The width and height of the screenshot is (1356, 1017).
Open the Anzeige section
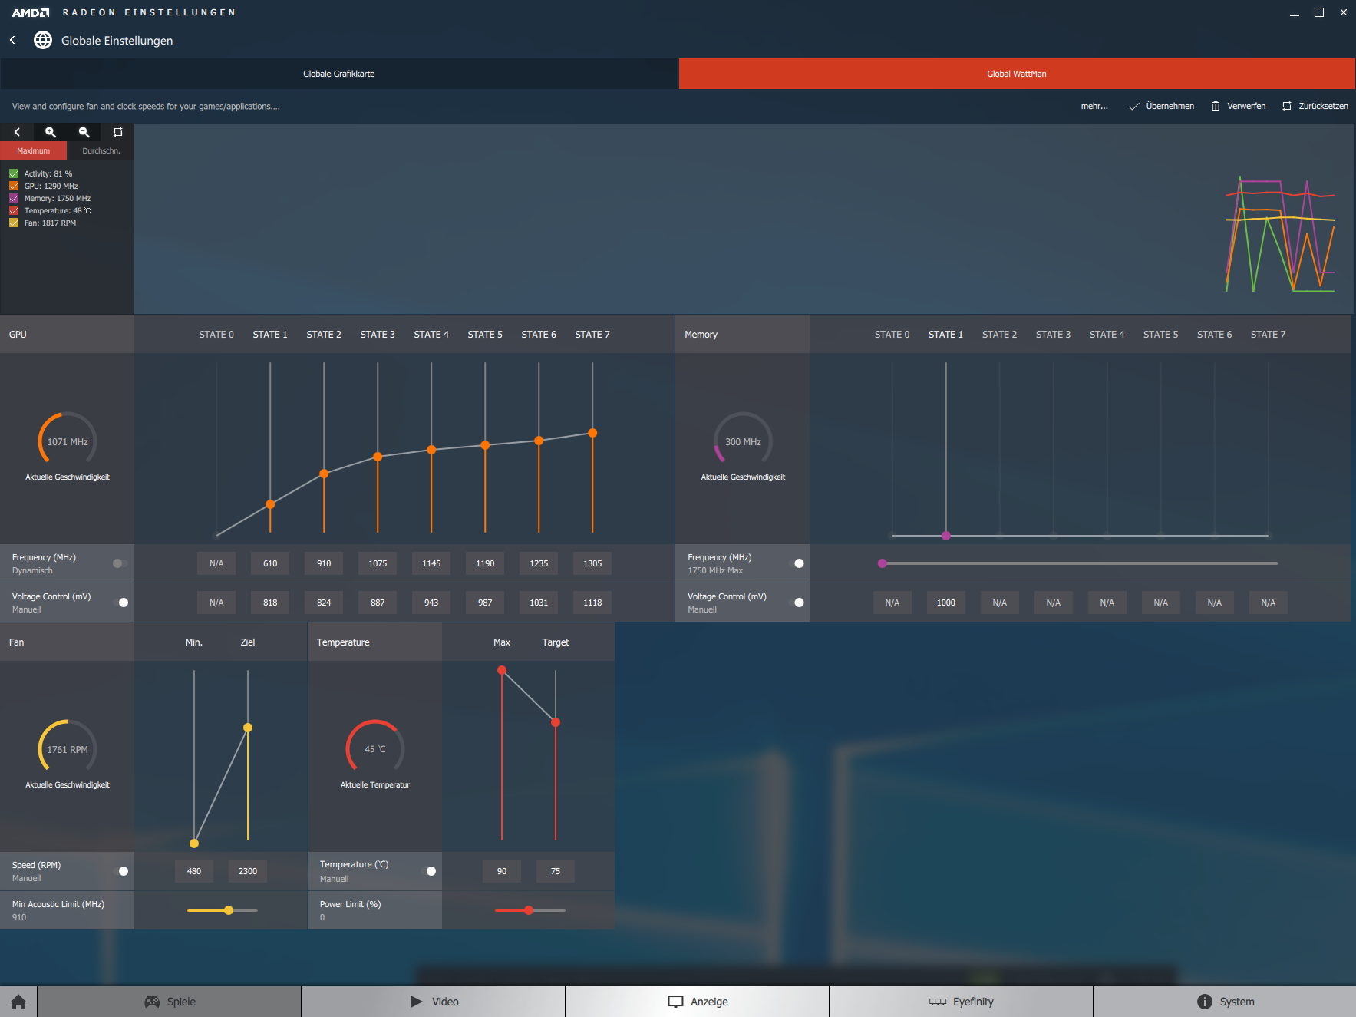[698, 1002]
